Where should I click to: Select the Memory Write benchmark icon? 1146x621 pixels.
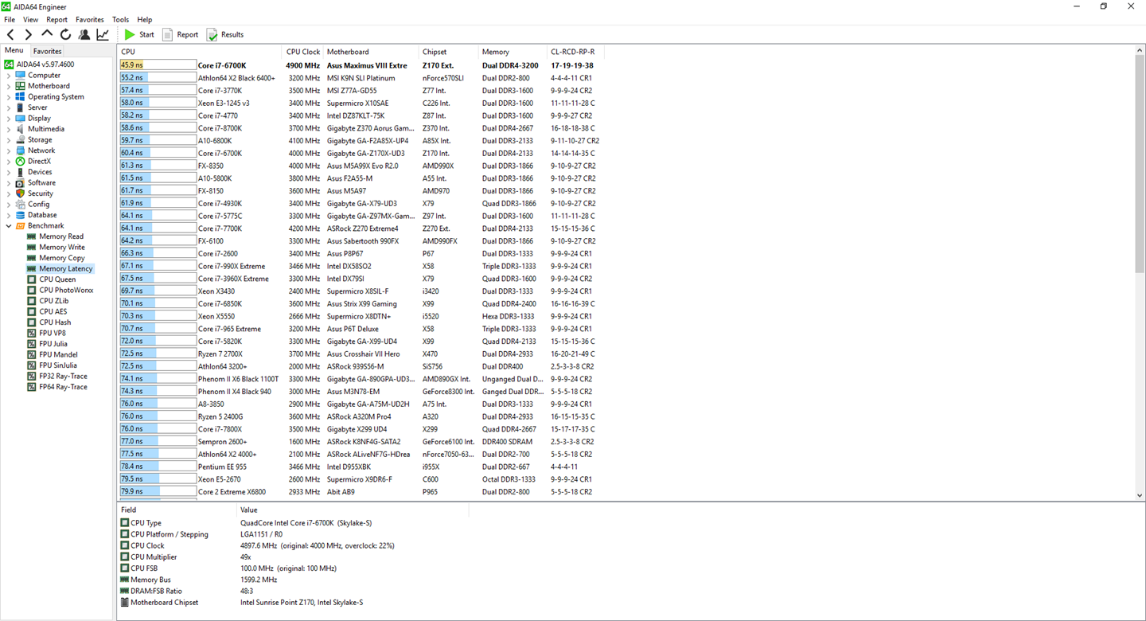[32, 248]
